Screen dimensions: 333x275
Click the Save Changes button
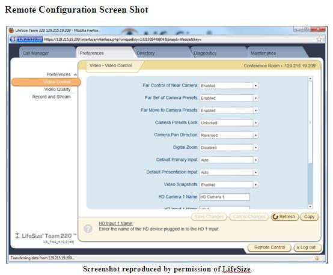click(209, 217)
